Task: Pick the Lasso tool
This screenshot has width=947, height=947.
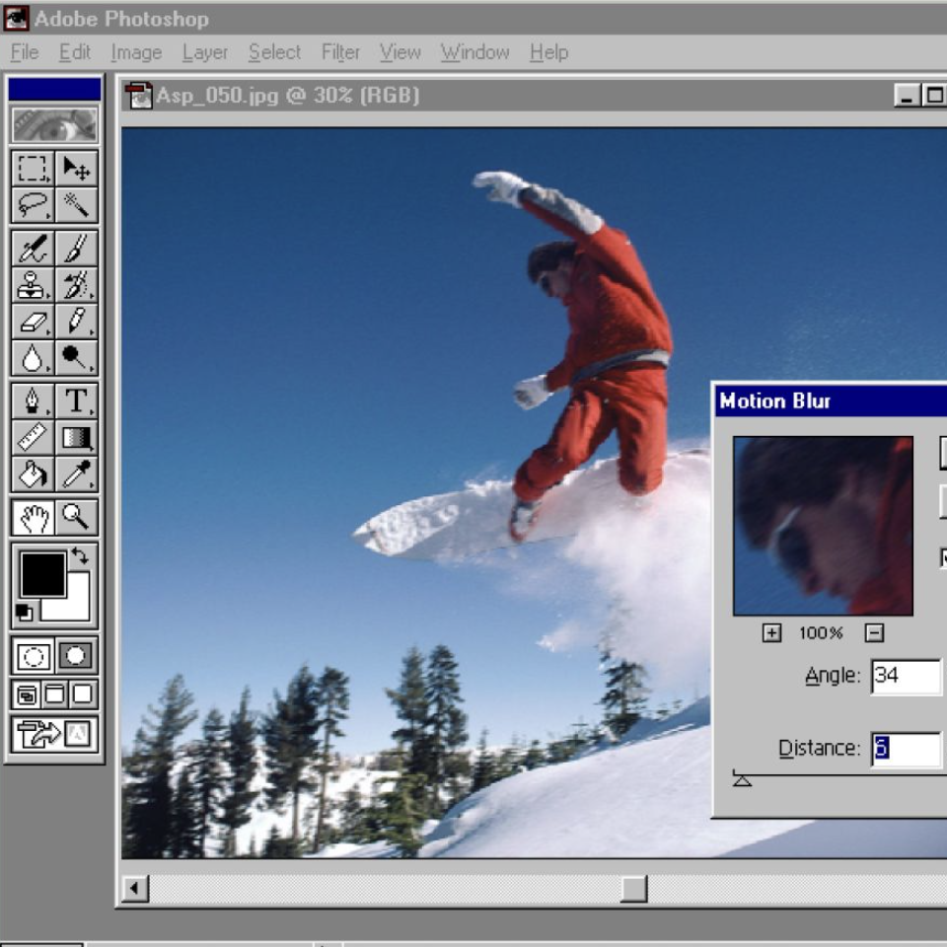Action: 33,205
